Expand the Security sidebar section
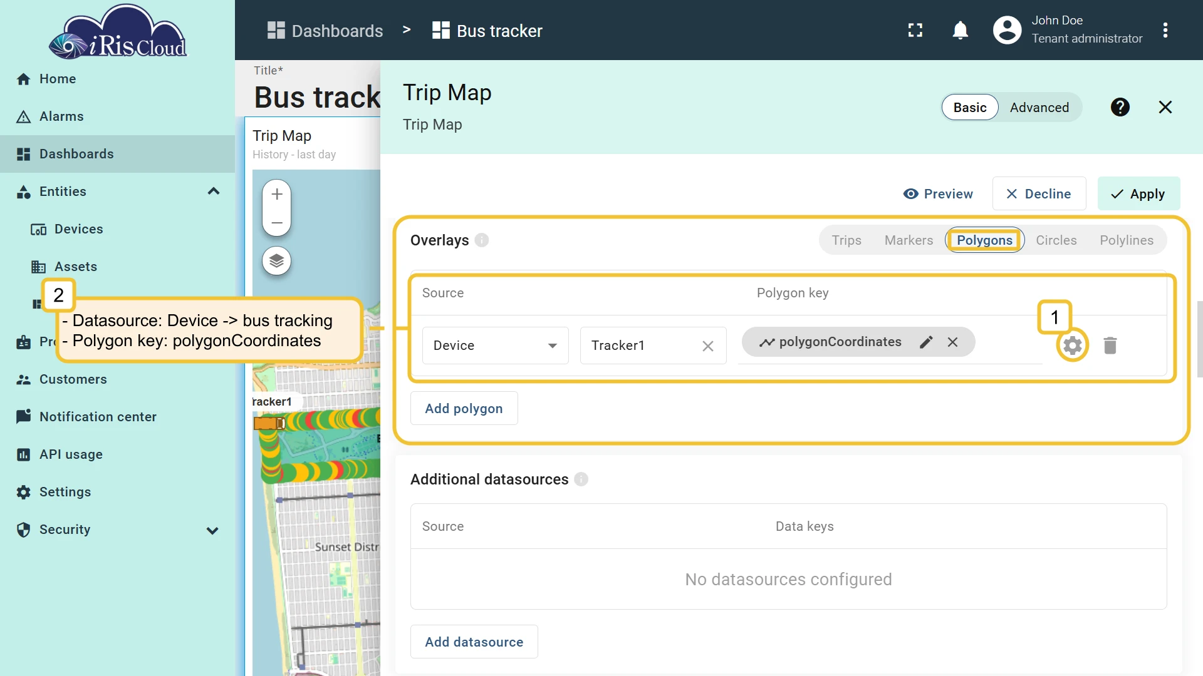Screen dimensions: 1203x676 [x=212, y=530]
